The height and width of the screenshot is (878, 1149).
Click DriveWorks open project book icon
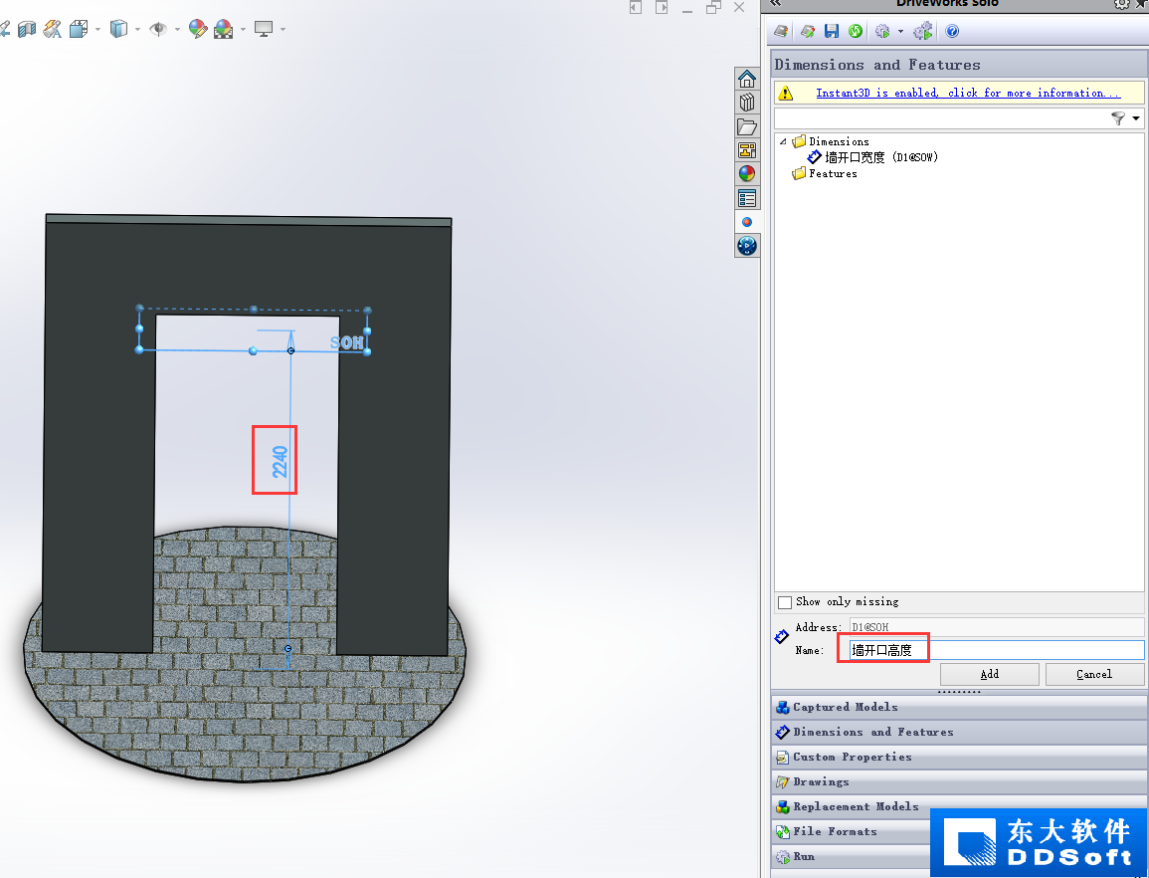point(781,31)
